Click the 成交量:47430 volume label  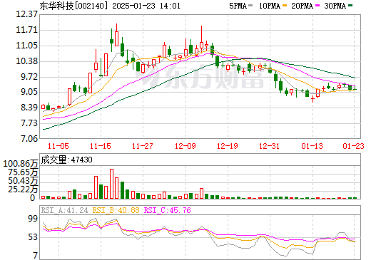coord(66,160)
